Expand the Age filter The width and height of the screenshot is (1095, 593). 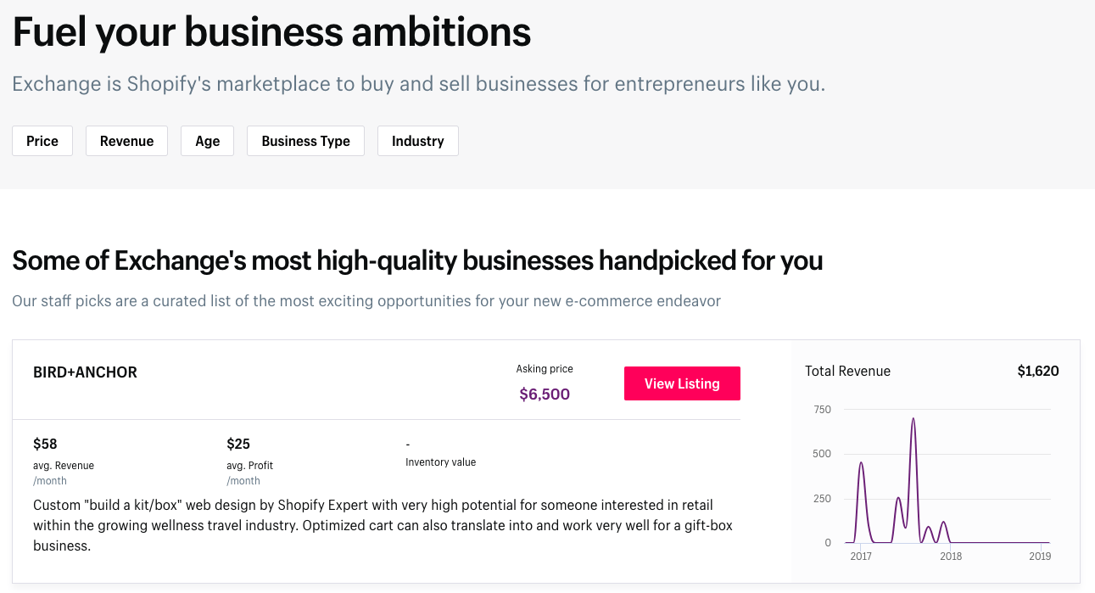(x=207, y=141)
